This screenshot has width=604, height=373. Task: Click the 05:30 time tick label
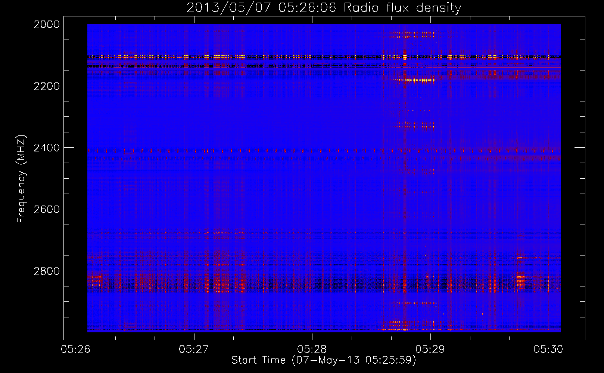548,350
